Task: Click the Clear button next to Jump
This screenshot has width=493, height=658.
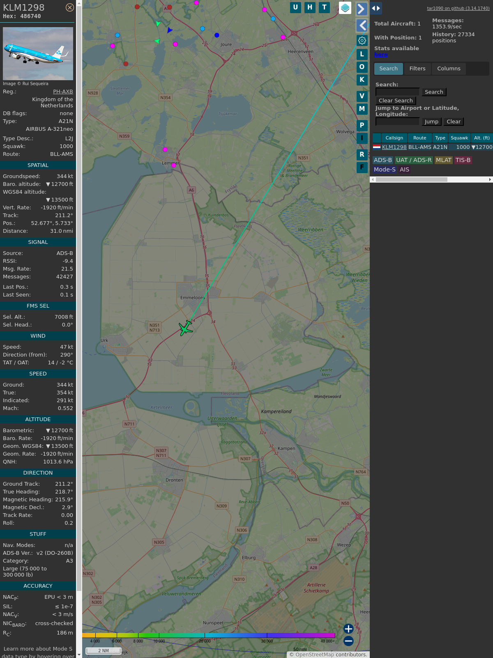Action: point(454,122)
